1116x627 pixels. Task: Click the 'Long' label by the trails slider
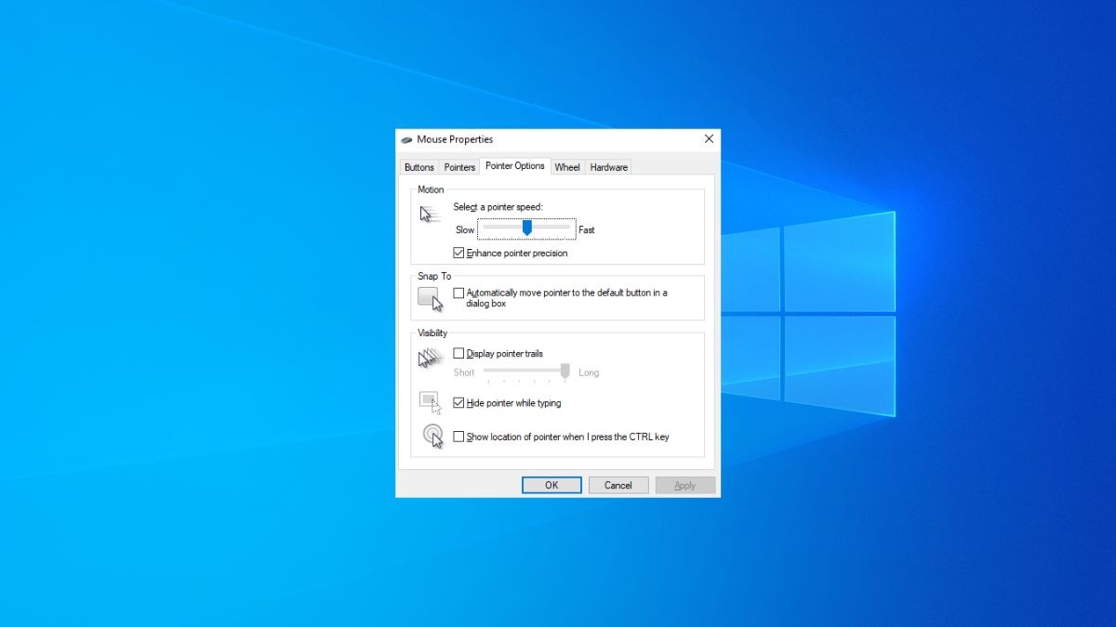589,372
